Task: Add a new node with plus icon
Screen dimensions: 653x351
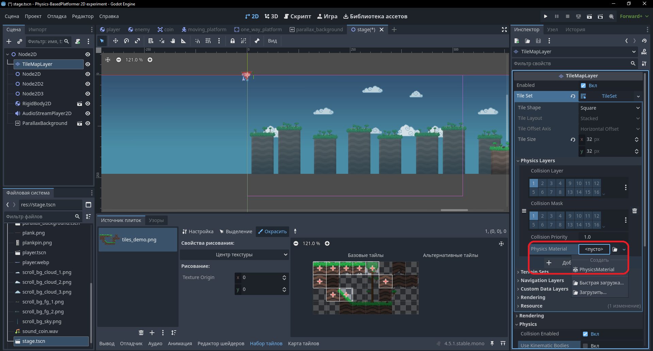Action: (x=9, y=41)
